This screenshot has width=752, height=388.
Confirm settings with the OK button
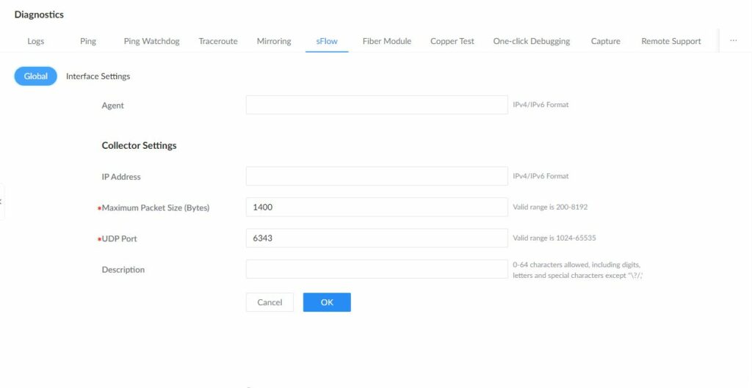tap(327, 302)
